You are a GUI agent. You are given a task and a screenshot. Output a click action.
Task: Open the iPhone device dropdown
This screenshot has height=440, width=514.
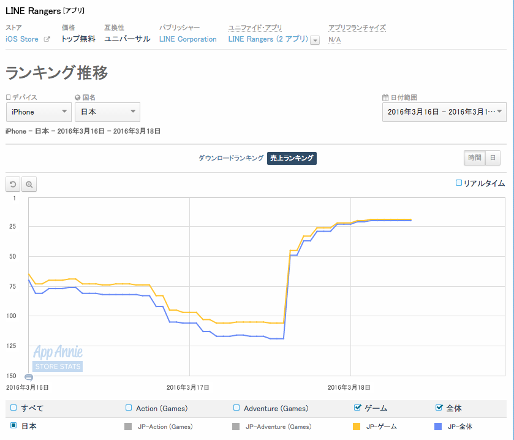pyautogui.click(x=39, y=112)
